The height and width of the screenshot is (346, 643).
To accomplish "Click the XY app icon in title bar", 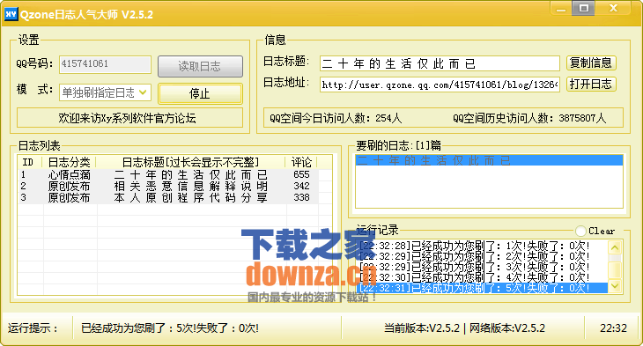I will (11, 14).
